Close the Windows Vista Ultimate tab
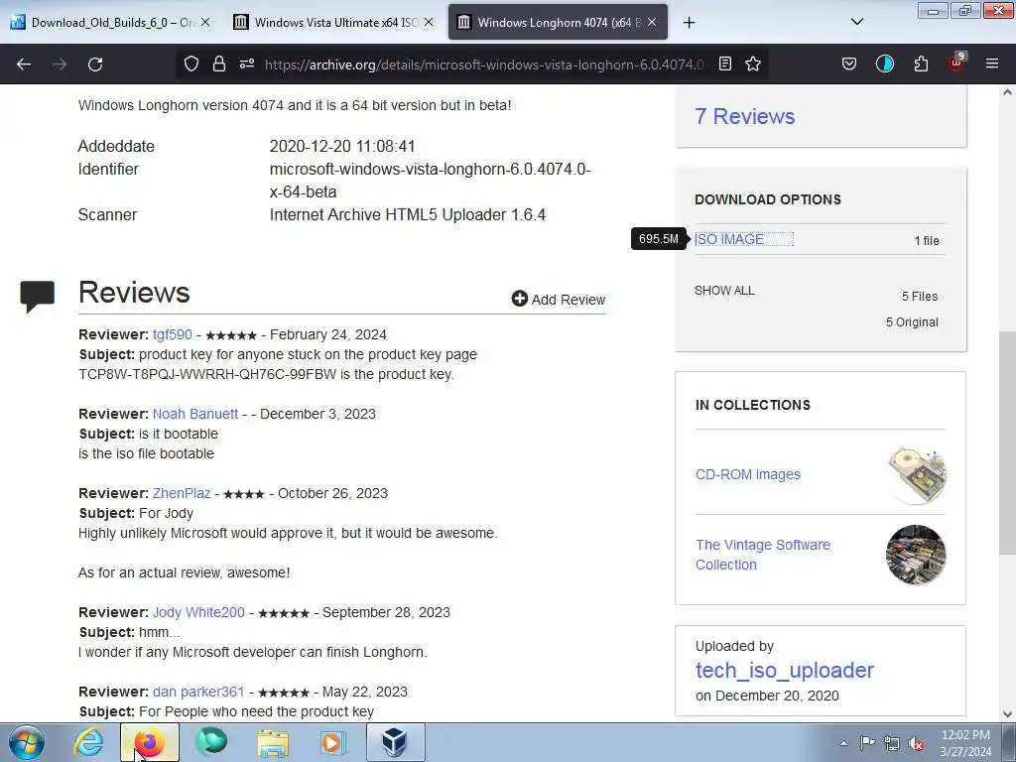1016x762 pixels. point(429,22)
